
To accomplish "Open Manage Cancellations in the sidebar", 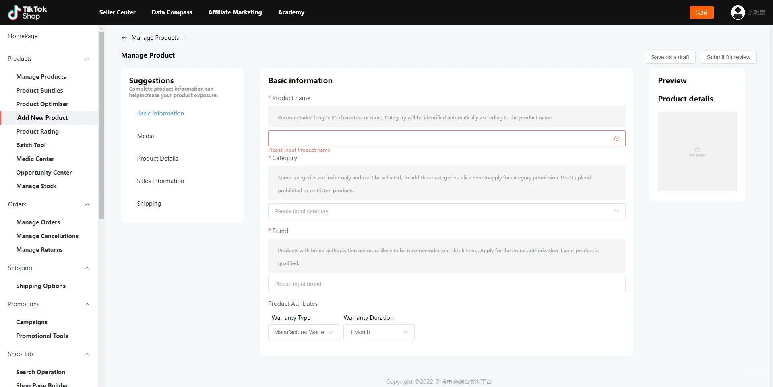I will coord(47,236).
